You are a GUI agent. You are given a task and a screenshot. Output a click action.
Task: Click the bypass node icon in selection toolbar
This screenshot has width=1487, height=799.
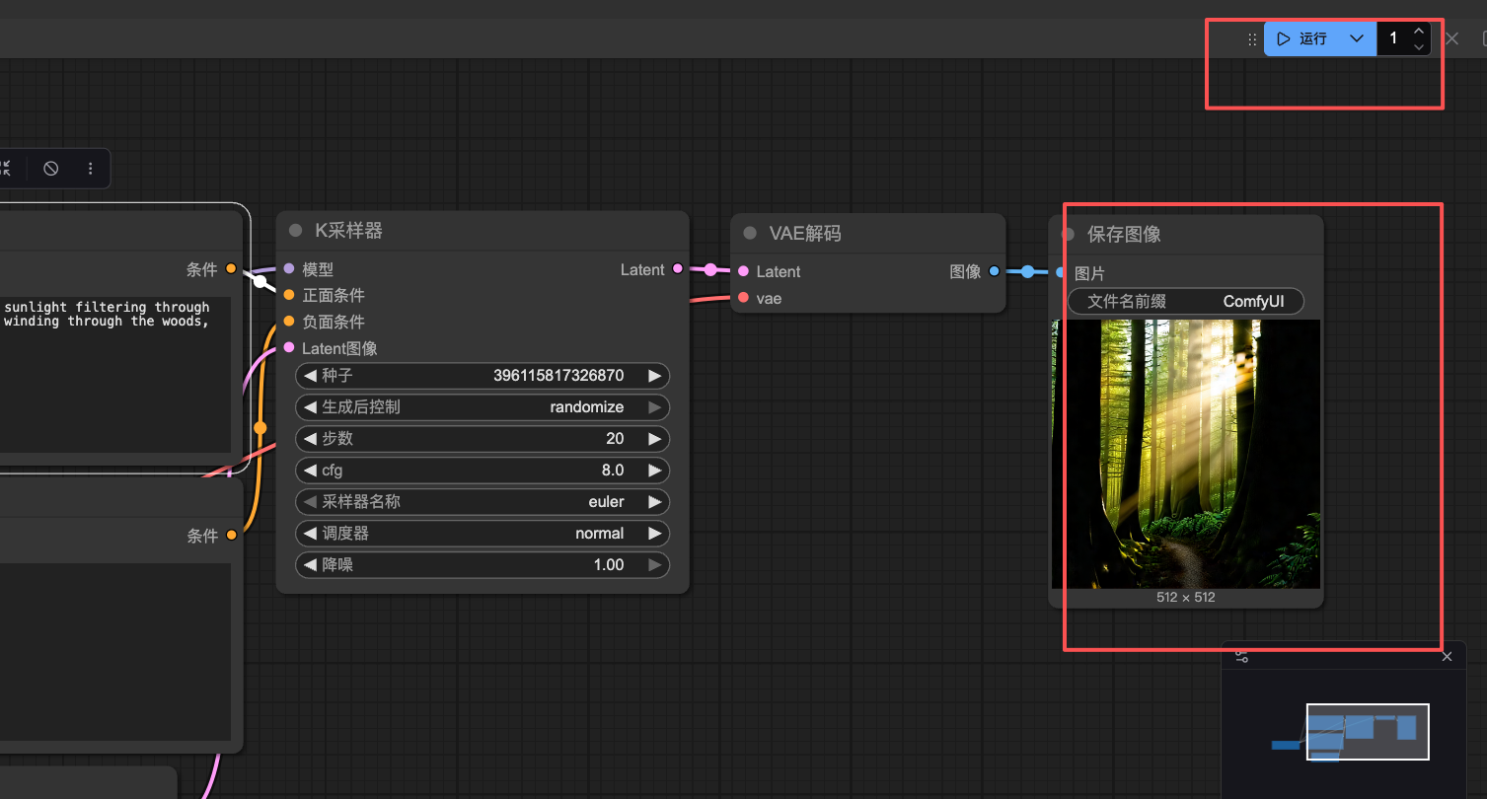coord(50,169)
